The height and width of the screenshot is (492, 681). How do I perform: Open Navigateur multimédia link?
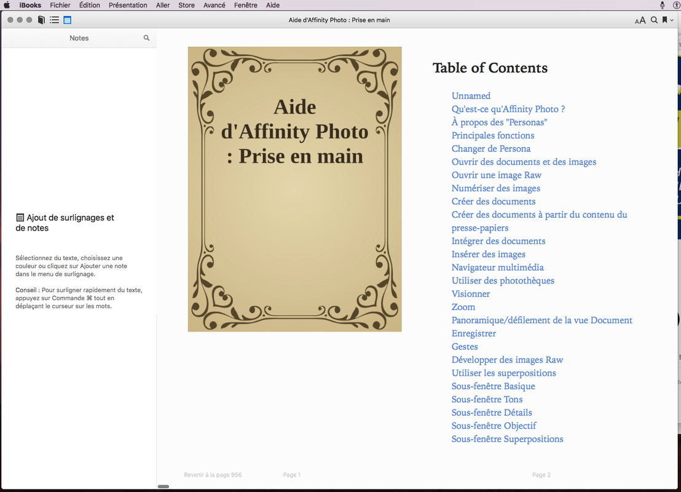[497, 268]
